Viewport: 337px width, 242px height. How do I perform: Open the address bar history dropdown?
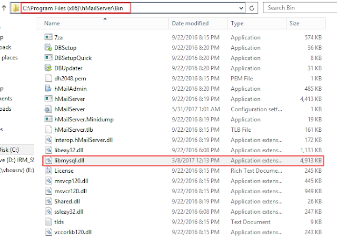(x=241, y=8)
